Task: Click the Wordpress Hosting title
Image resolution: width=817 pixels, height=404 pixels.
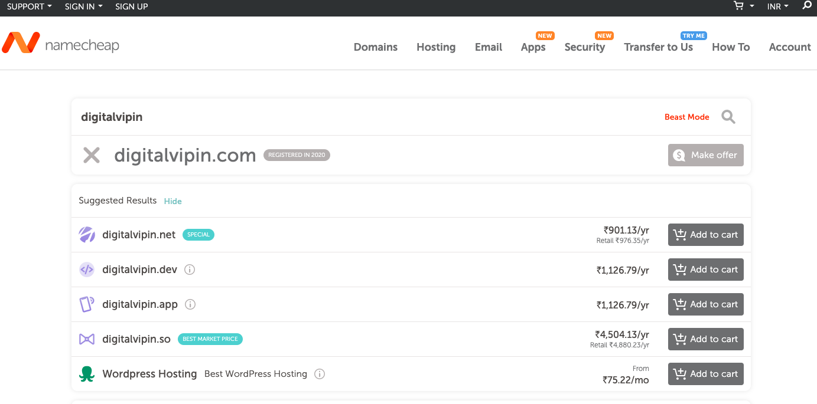Action: coord(149,374)
